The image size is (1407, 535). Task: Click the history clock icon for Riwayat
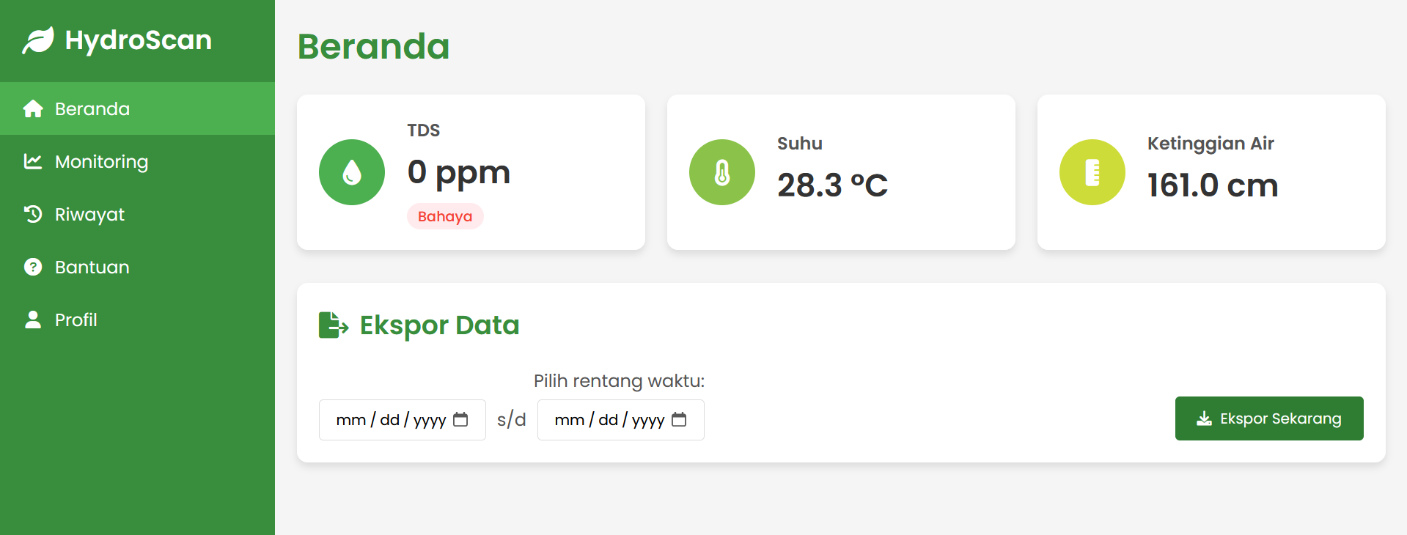(33, 214)
